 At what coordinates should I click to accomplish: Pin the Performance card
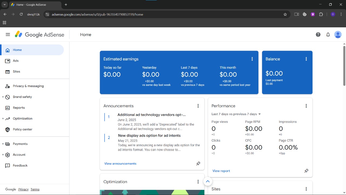306,171
